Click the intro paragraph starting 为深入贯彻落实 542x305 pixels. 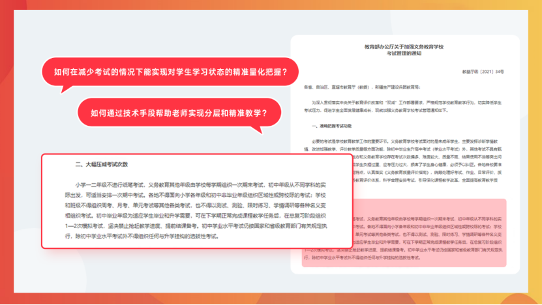pyautogui.click(x=404, y=102)
